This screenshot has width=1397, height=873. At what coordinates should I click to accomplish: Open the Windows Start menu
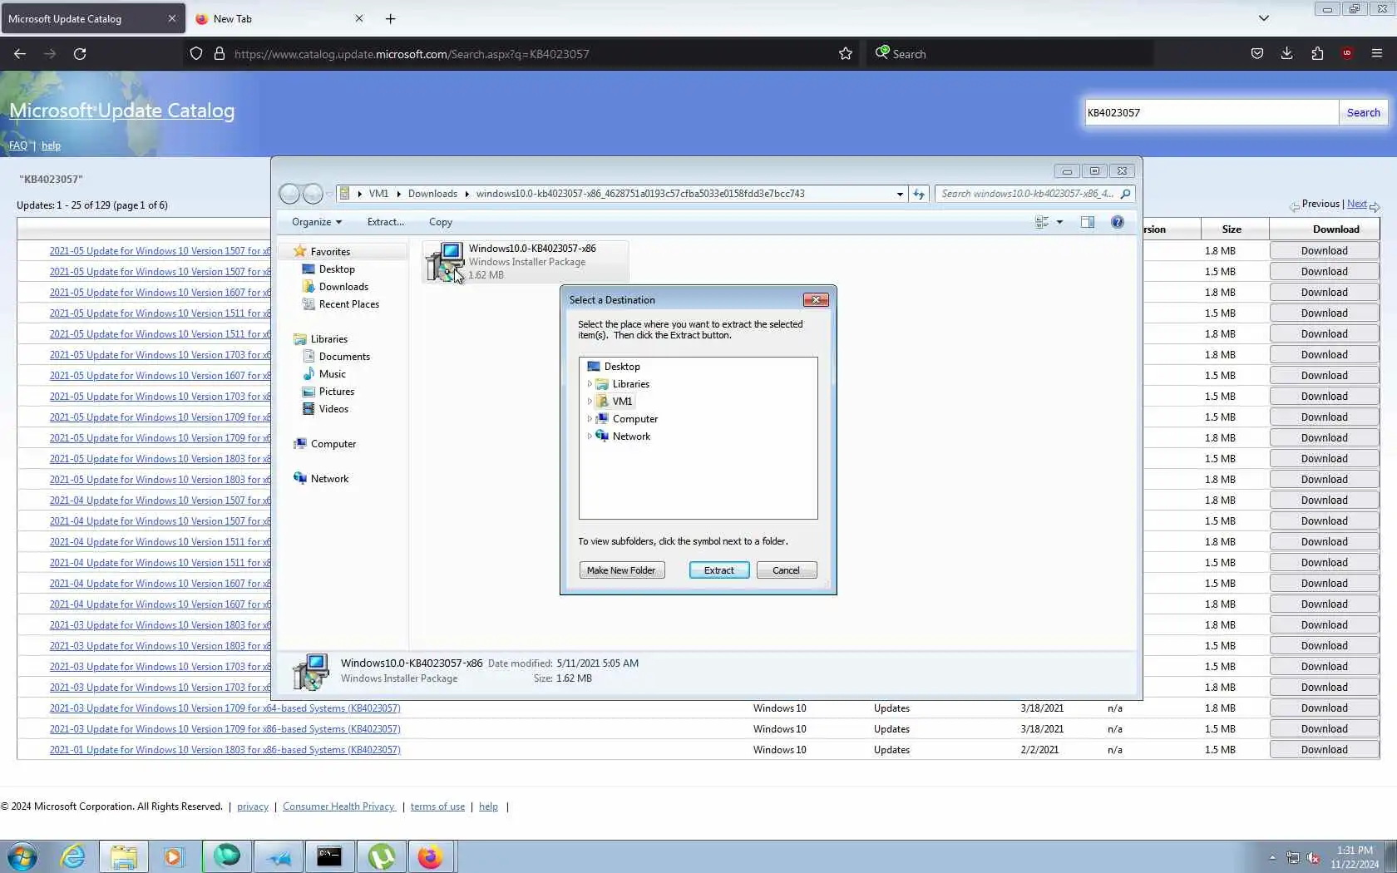[x=22, y=856]
